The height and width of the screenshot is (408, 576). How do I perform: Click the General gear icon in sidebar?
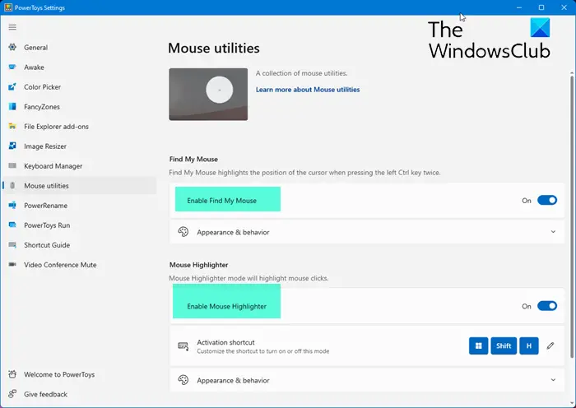[x=12, y=47]
